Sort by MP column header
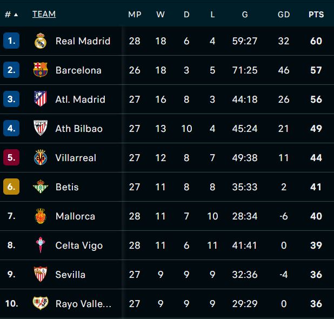 135,15
